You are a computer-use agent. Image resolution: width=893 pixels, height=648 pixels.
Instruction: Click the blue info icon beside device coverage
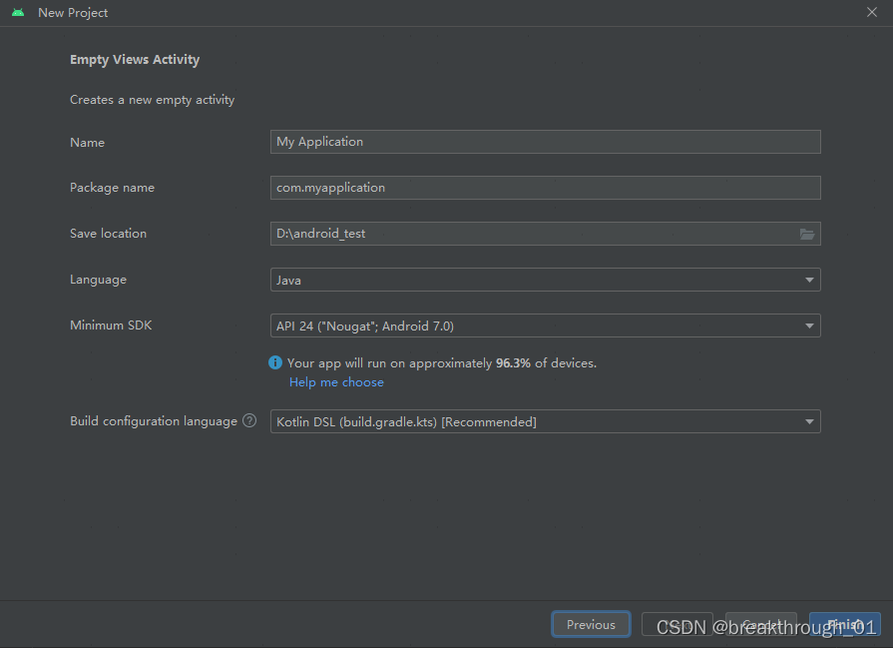(275, 362)
